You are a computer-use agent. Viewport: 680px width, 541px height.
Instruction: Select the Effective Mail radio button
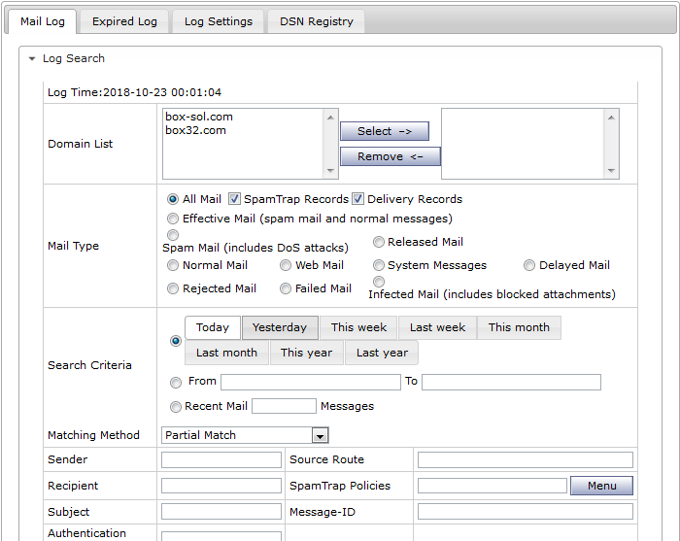click(173, 219)
